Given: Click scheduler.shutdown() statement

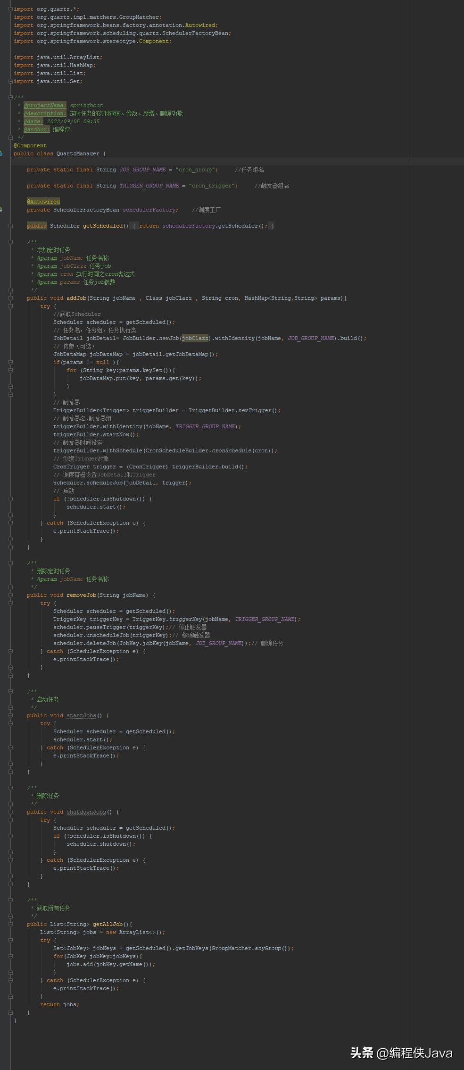Looking at the screenshot, I should click(101, 844).
